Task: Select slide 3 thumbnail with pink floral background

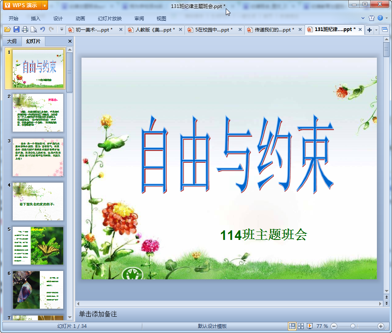Action: (x=38, y=157)
